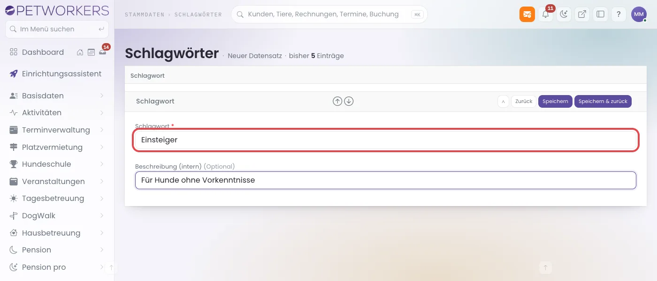Open the MM user avatar menu
This screenshot has width=657, height=281.
(x=639, y=15)
